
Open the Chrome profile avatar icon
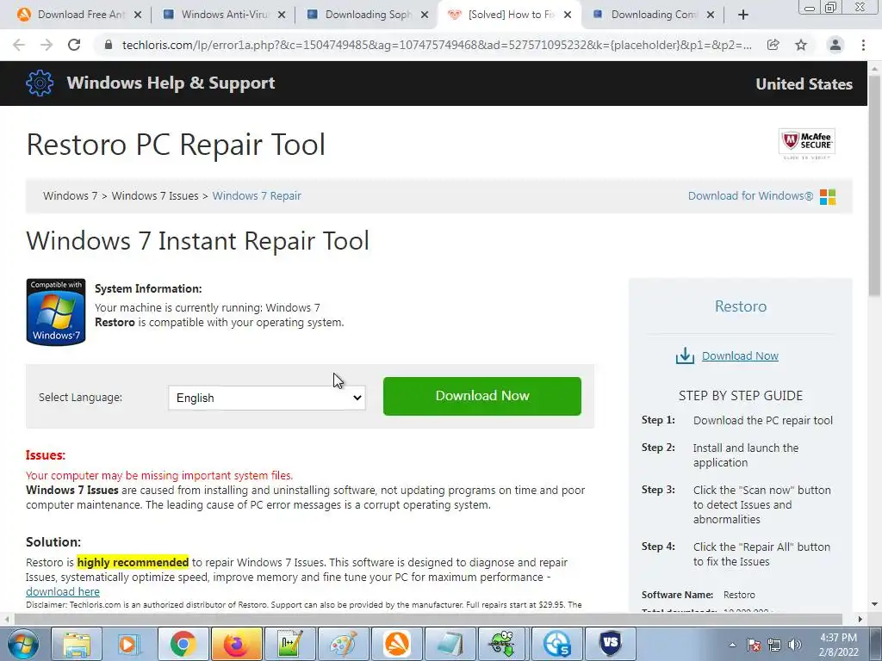click(835, 45)
